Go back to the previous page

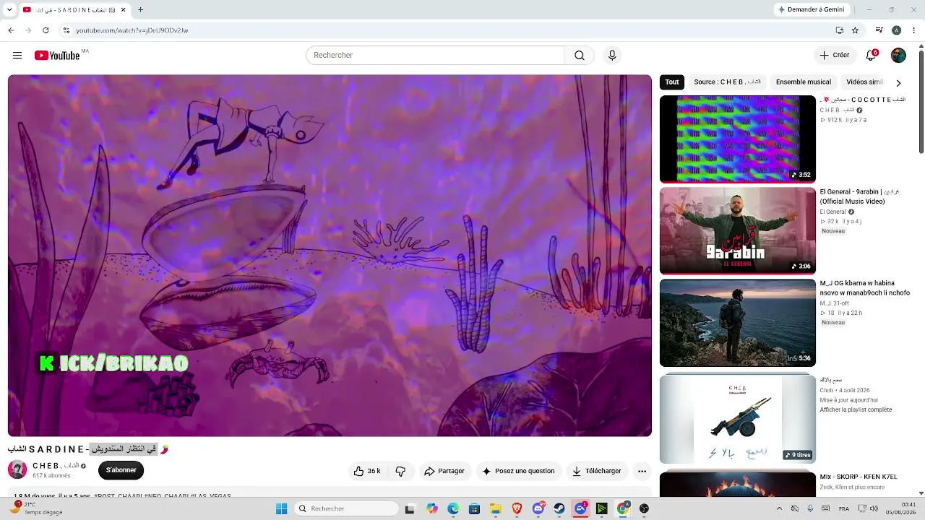(11, 30)
